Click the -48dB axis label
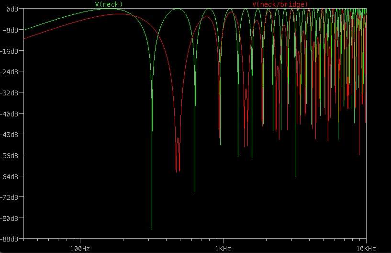Viewport: 391px width, 253px height. coord(9,135)
